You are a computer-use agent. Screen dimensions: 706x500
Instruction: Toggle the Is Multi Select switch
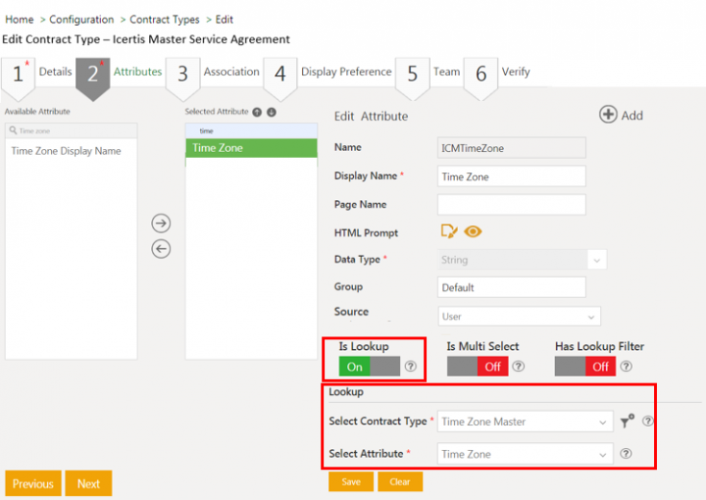point(478,367)
